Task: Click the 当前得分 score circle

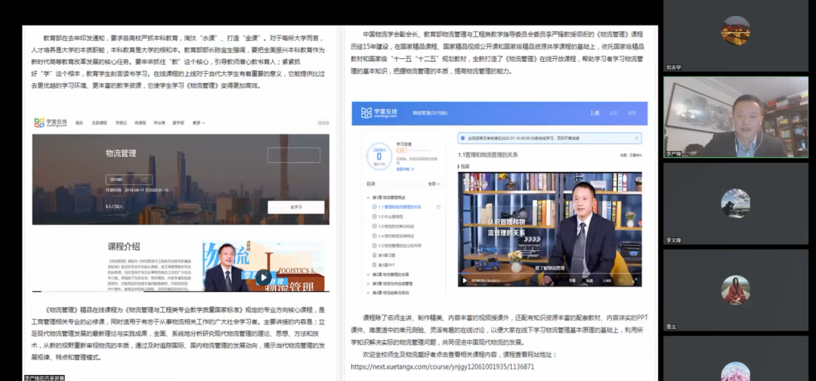Action: pyautogui.click(x=379, y=155)
